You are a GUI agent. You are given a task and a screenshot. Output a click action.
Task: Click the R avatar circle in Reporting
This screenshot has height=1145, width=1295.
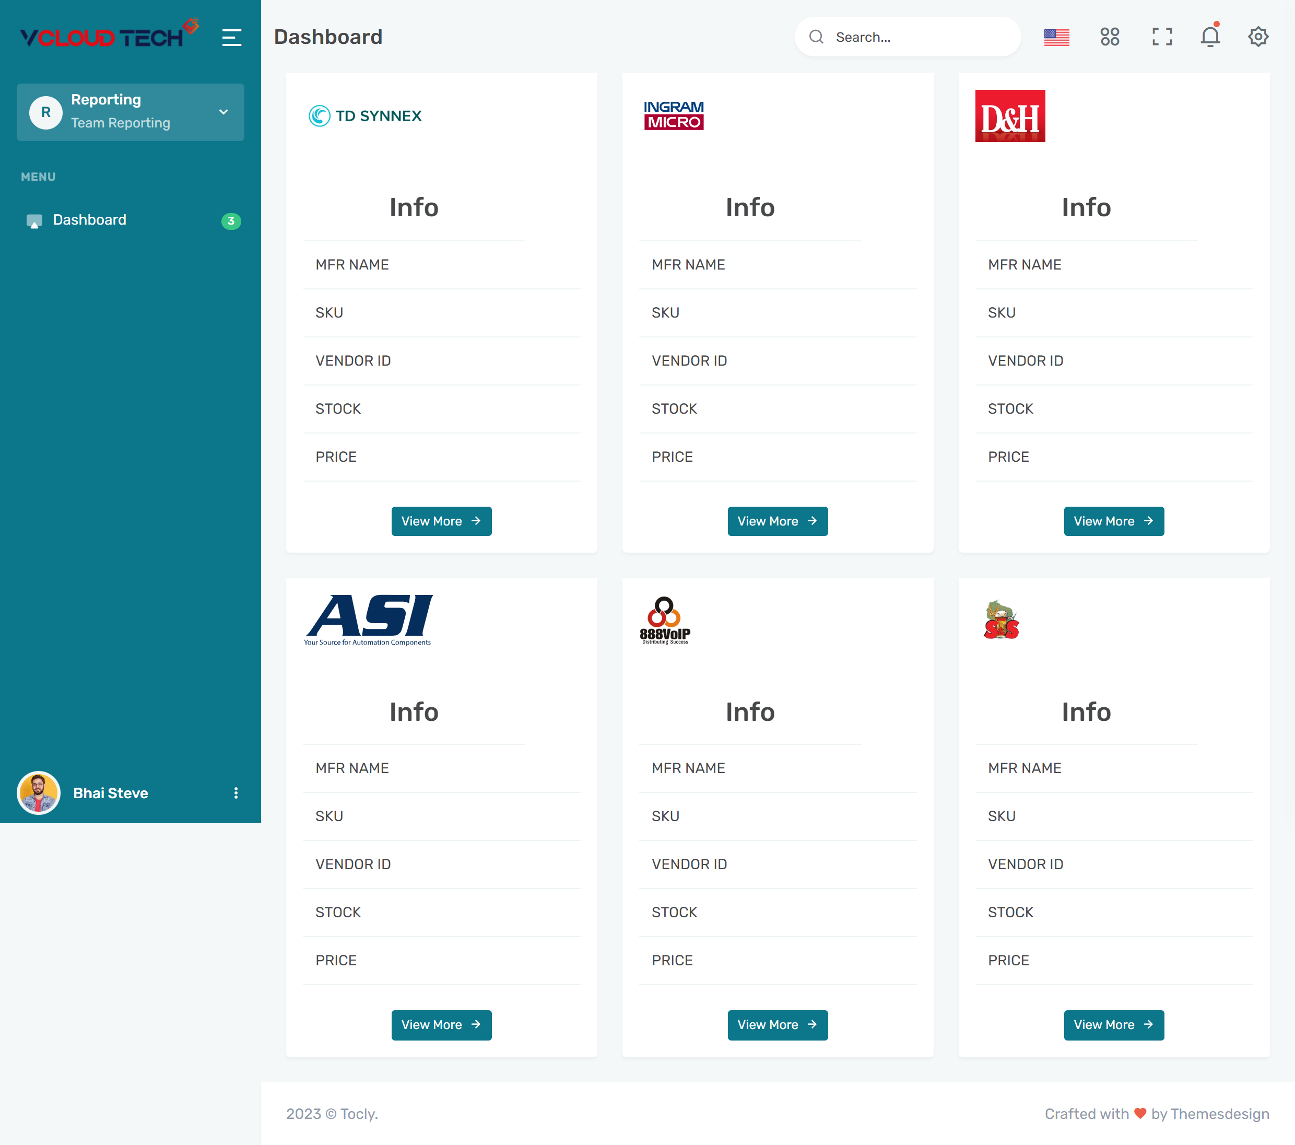[46, 112]
